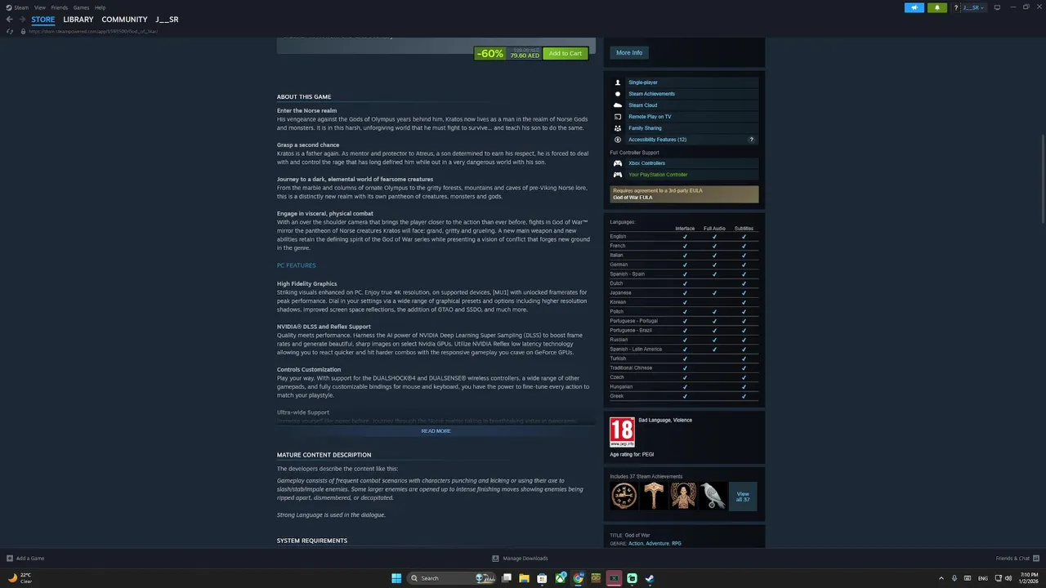
Task: Open the Steam taskbar icon
Action: [650, 578]
